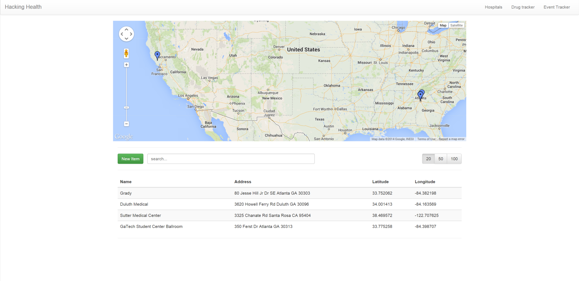Viewport: 579px width, 281px height.
Task: Select the Duluth Medical row name
Action: pyautogui.click(x=134, y=204)
